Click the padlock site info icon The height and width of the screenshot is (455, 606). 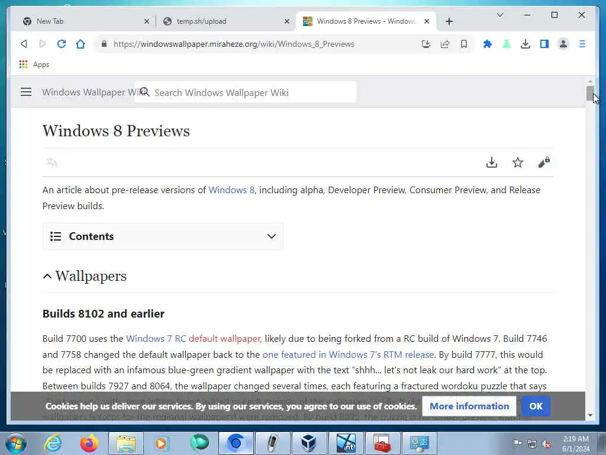pyautogui.click(x=104, y=44)
